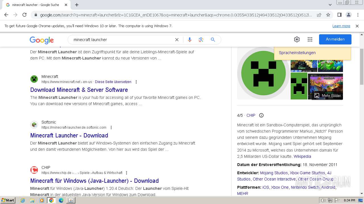Open Microsoft Edge from the taskbar
The width and height of the screenshot is (364, 204).
tap(61, 200)
